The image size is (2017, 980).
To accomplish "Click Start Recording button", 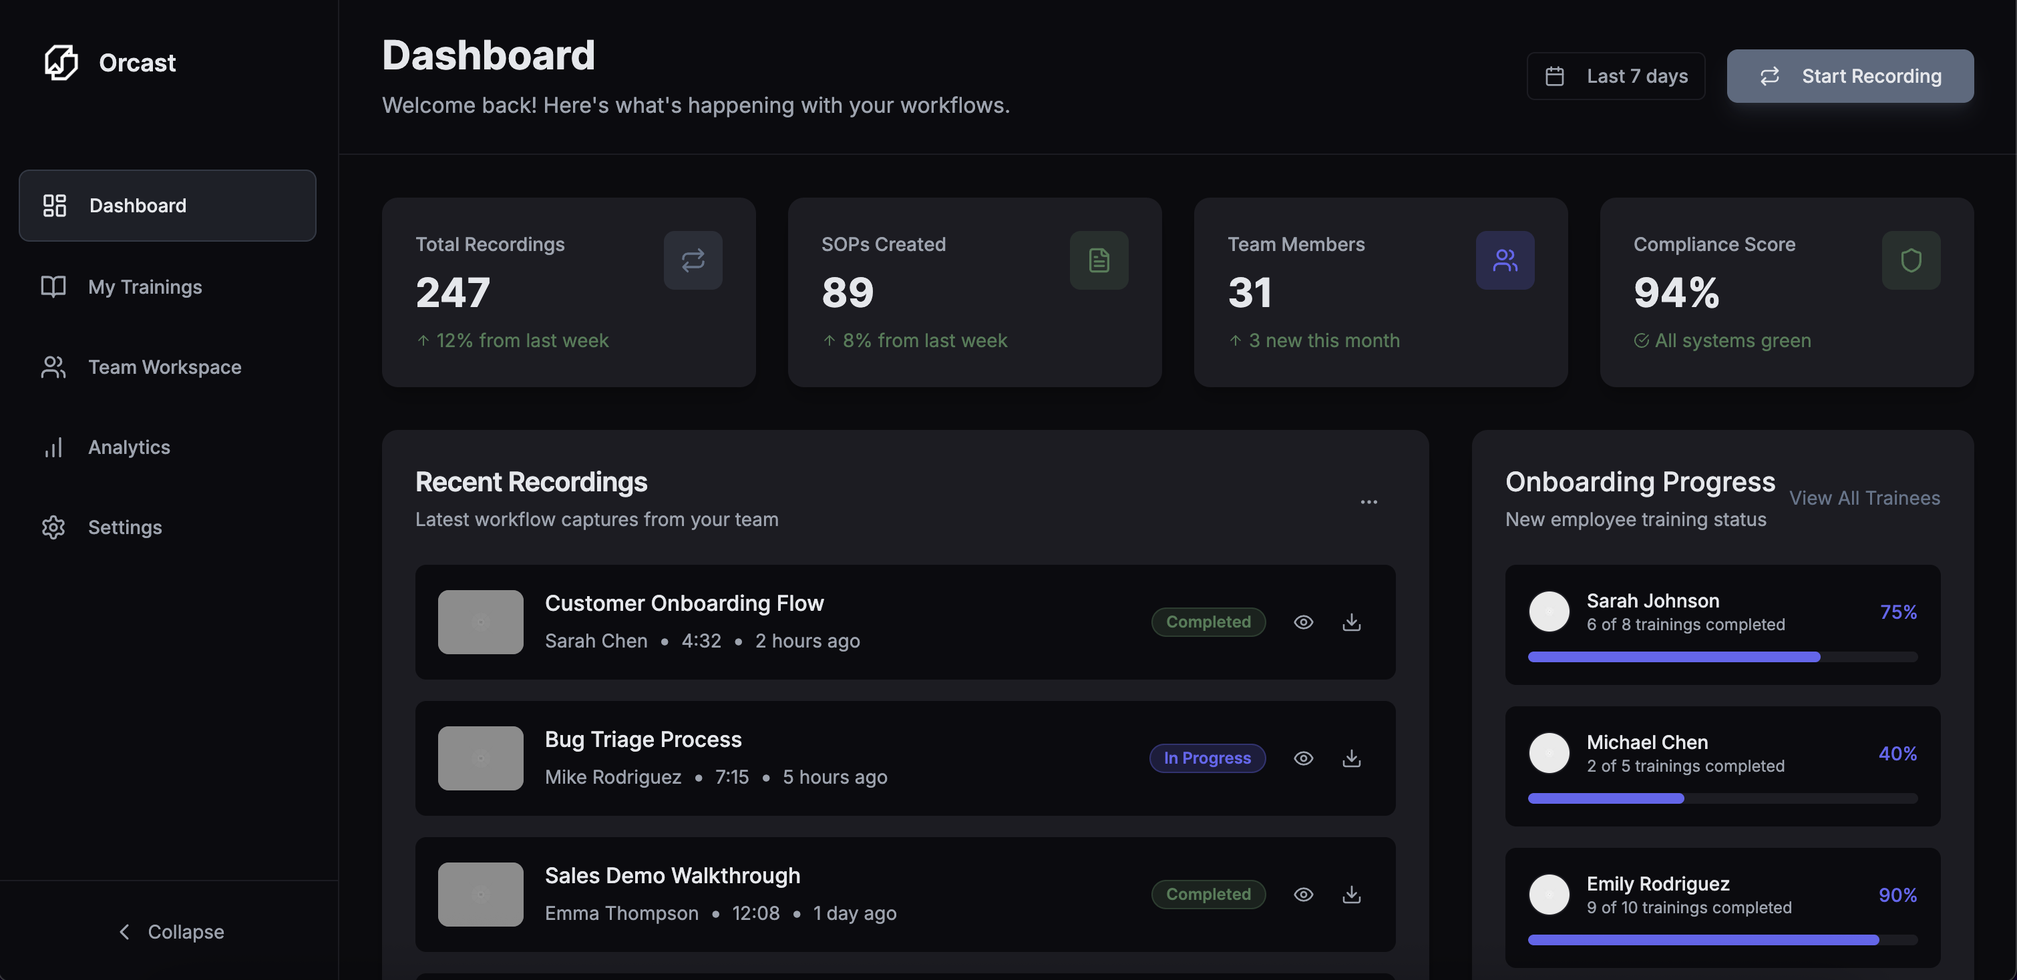I will pos(1850,76).
